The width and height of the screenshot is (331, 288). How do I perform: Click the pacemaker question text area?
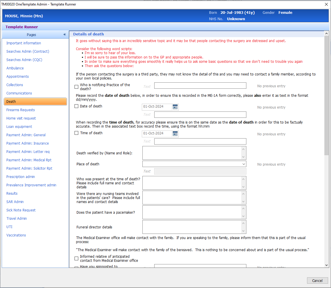coord(192,213)
